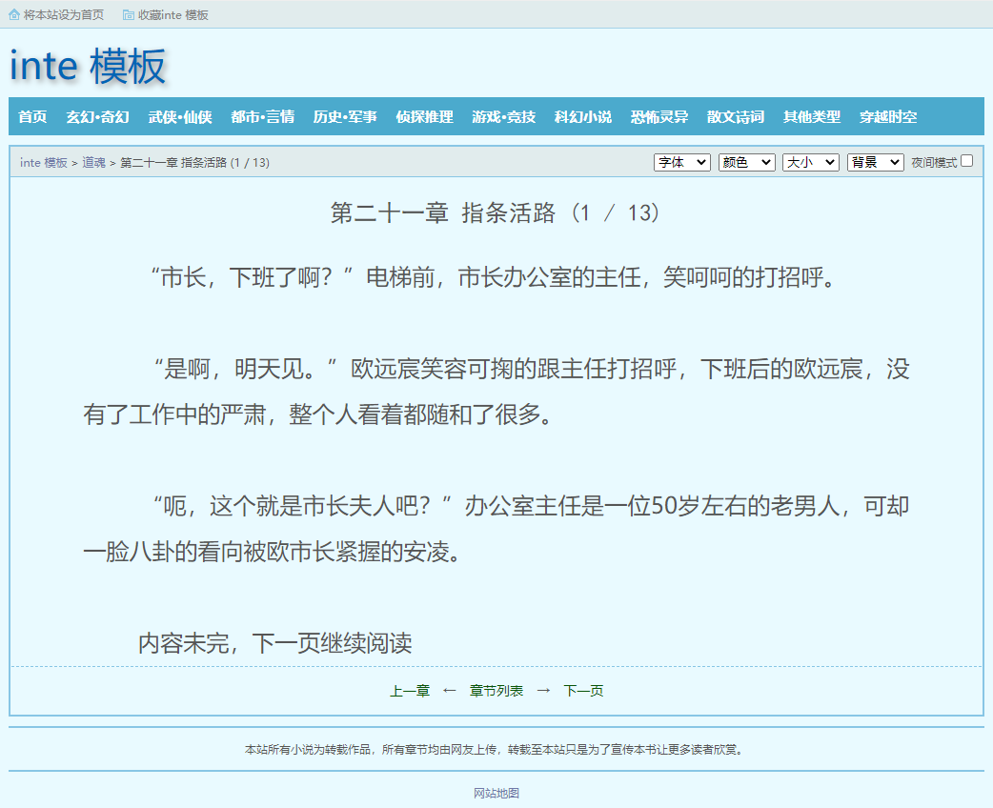Open the 科幻小说 category

click(582, 116)
